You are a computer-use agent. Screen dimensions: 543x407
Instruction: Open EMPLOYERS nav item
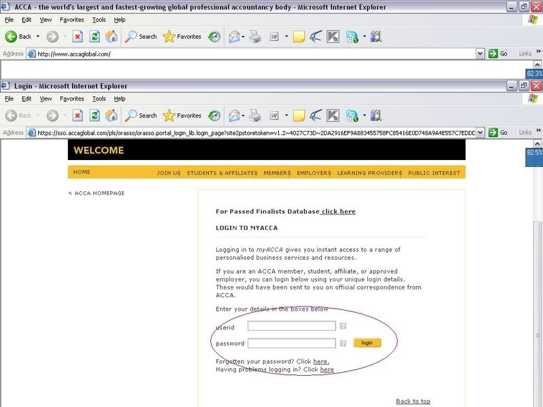pos(314,173)
